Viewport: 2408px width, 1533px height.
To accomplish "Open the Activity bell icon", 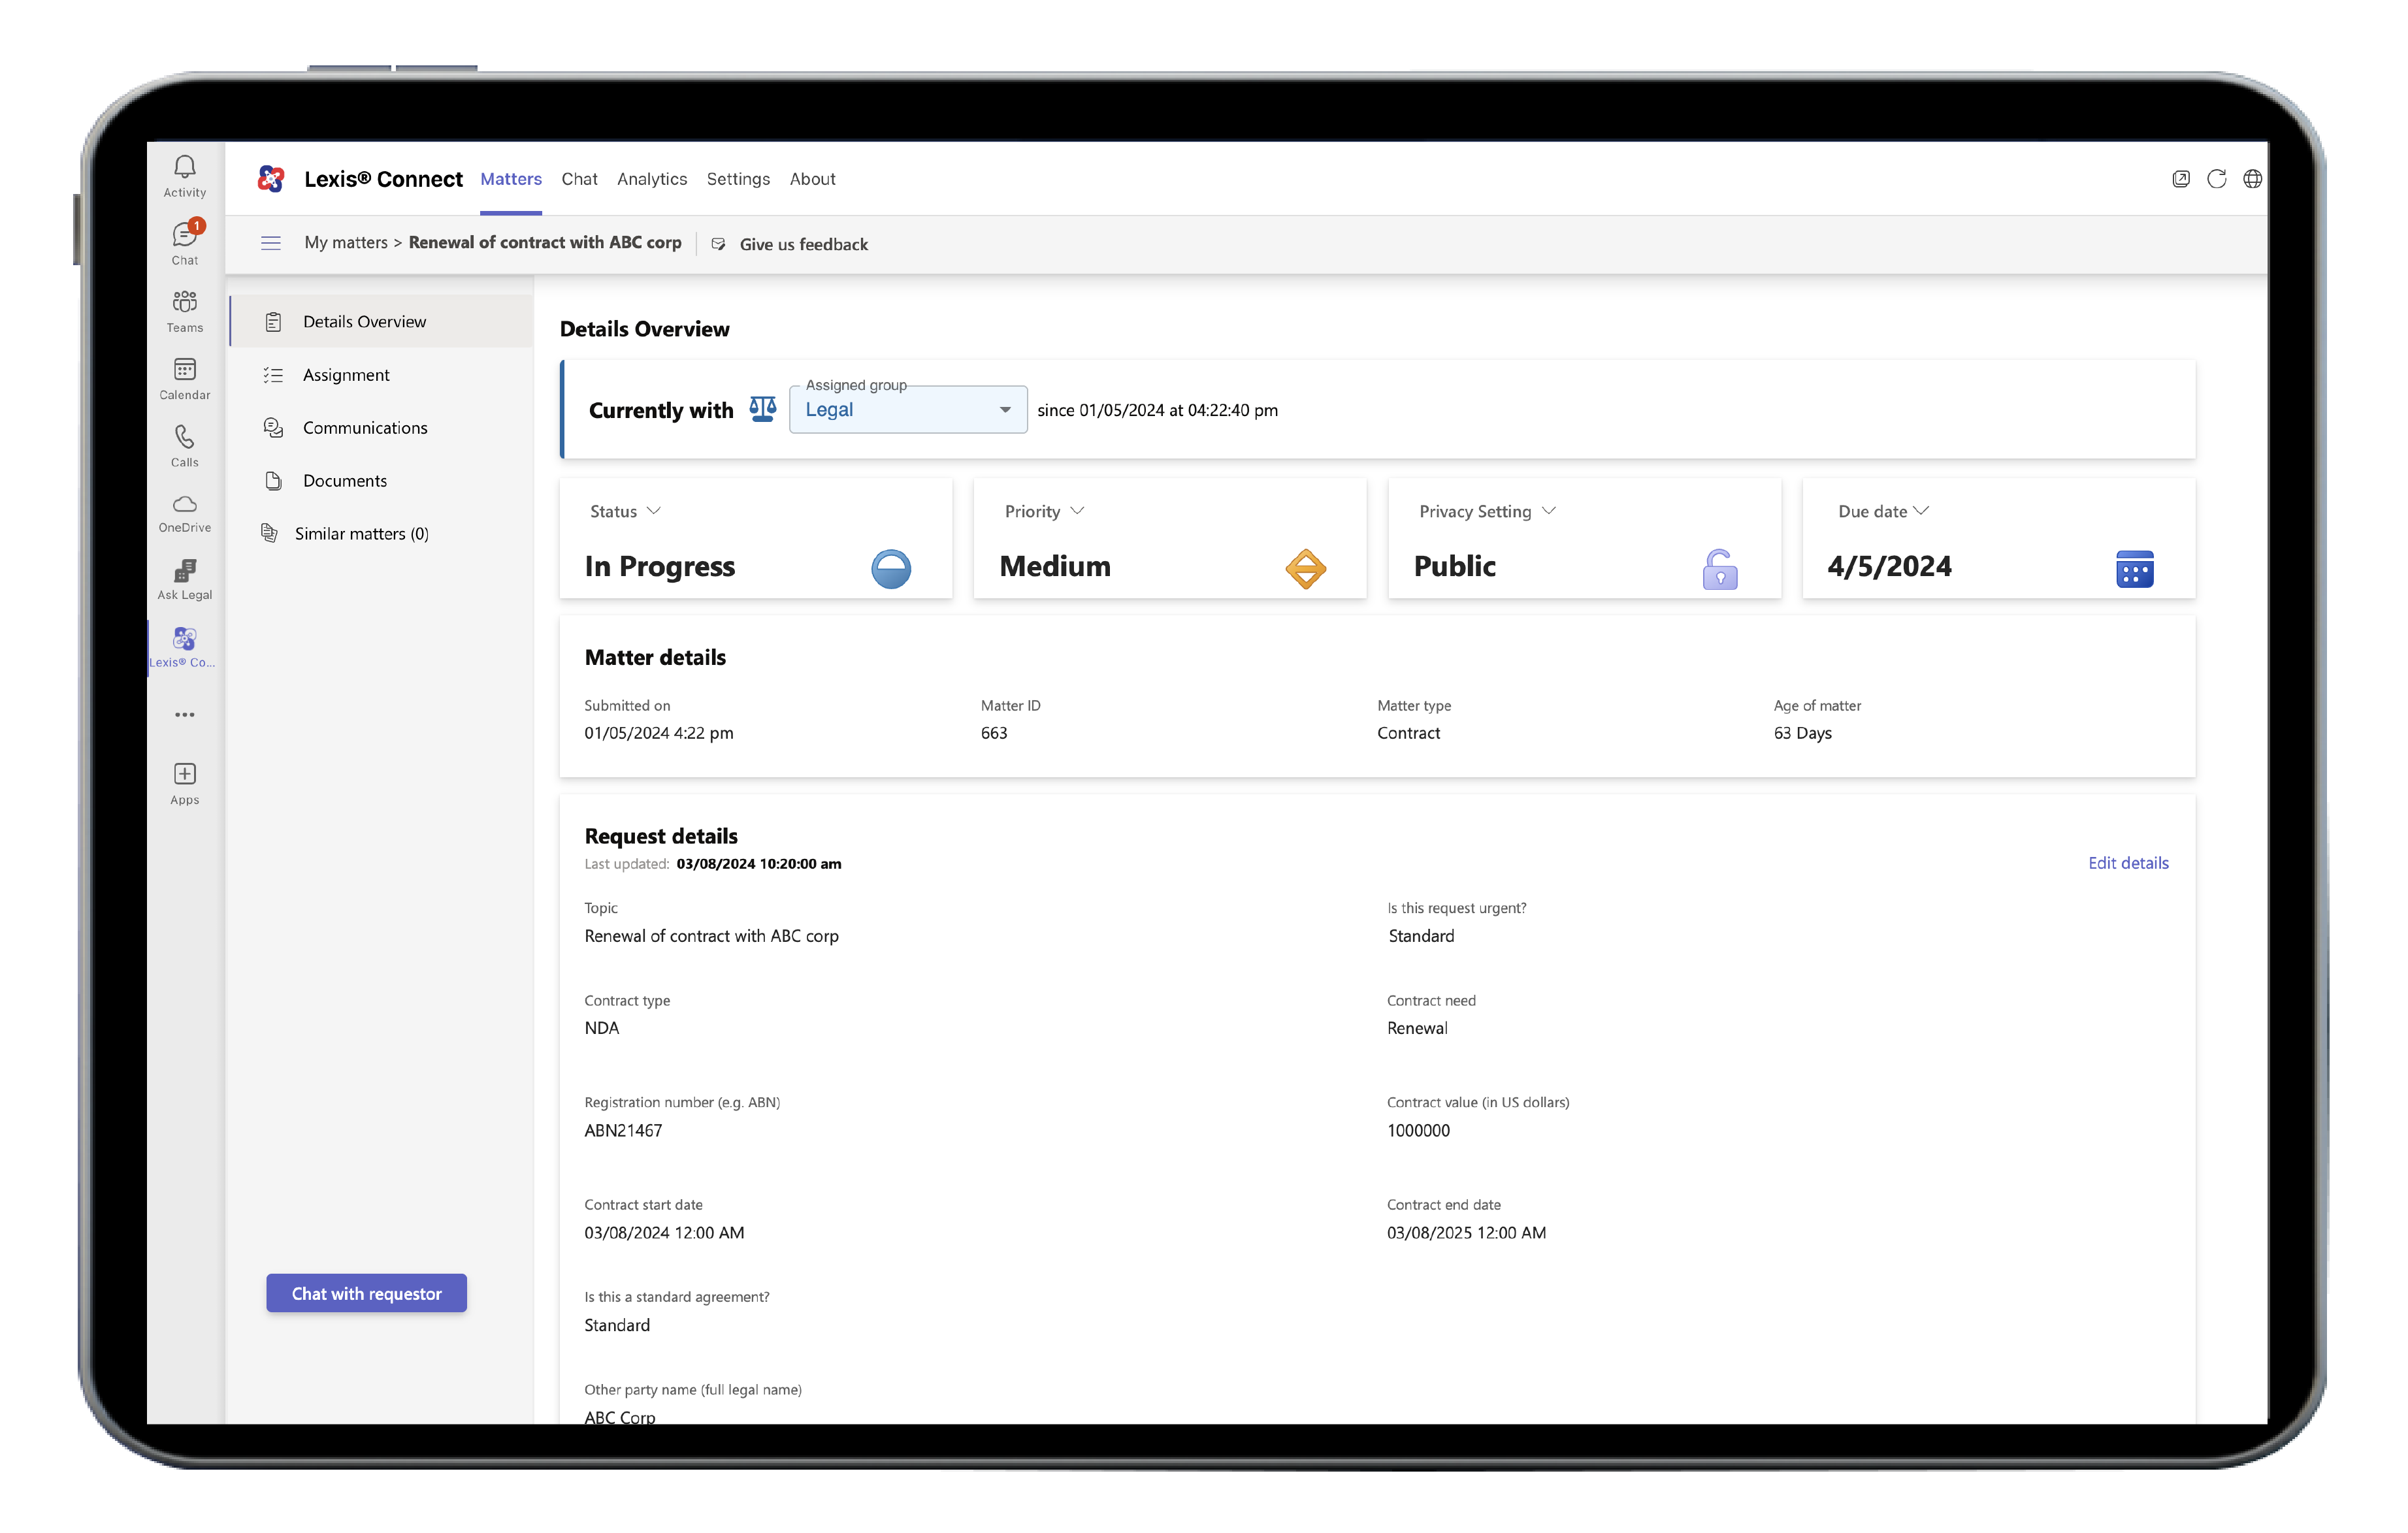I will [x=185, y=175].
